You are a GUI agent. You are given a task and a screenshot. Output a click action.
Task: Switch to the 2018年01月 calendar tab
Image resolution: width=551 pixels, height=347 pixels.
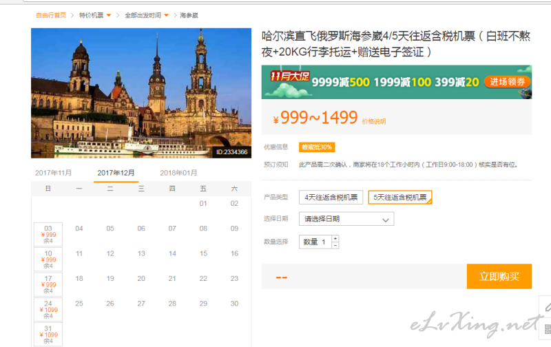(178, 173)
